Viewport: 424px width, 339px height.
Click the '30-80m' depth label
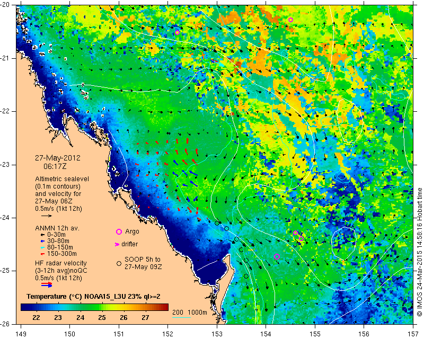58,241
